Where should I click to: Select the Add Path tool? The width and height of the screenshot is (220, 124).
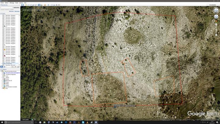click(31, 5)
